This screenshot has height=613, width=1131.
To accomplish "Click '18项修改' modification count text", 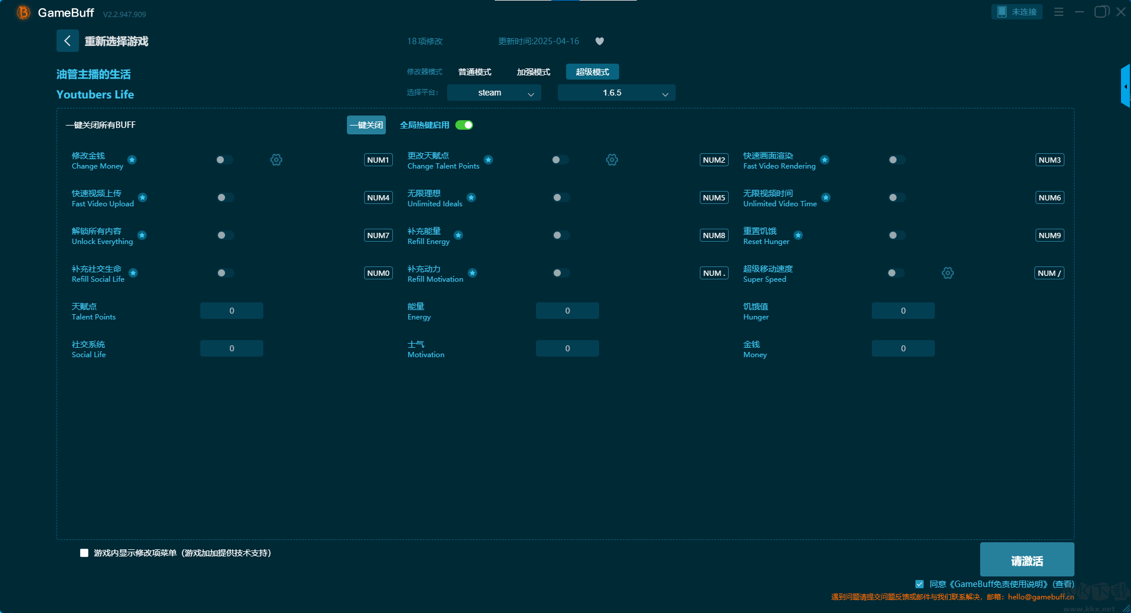I will pos(425,41).
